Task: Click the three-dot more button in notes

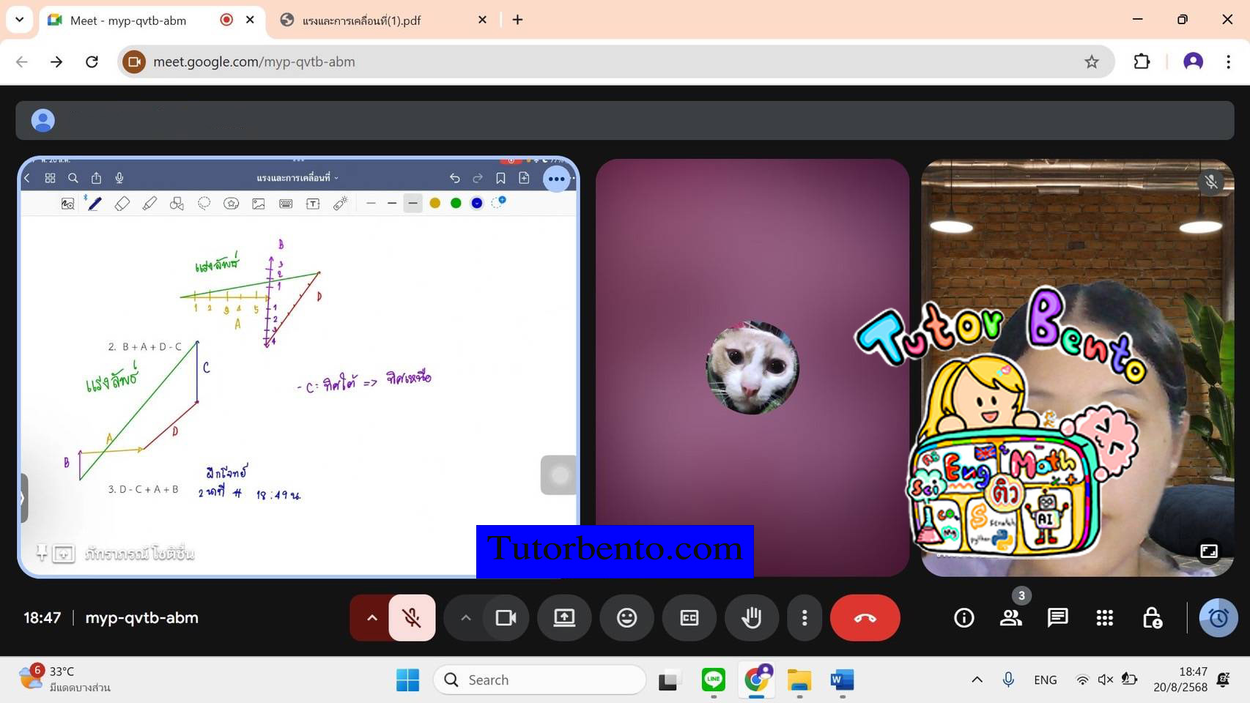Action: point(556,179)
